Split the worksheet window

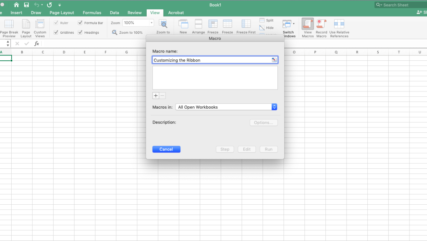pyautogui.click(x=267, y=20)
